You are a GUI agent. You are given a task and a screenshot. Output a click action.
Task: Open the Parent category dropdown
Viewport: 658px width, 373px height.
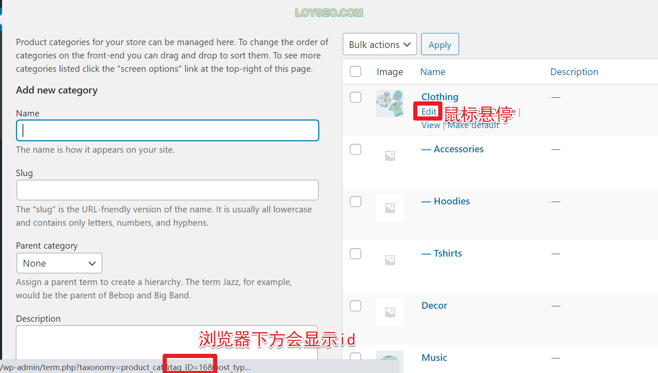pos(59,263)
